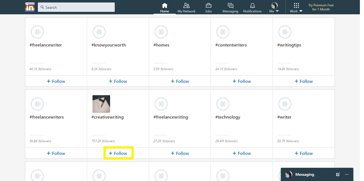Follow the #writer hashtag
The width and height of the screenshot is (364, 181).
click(304, 153)
